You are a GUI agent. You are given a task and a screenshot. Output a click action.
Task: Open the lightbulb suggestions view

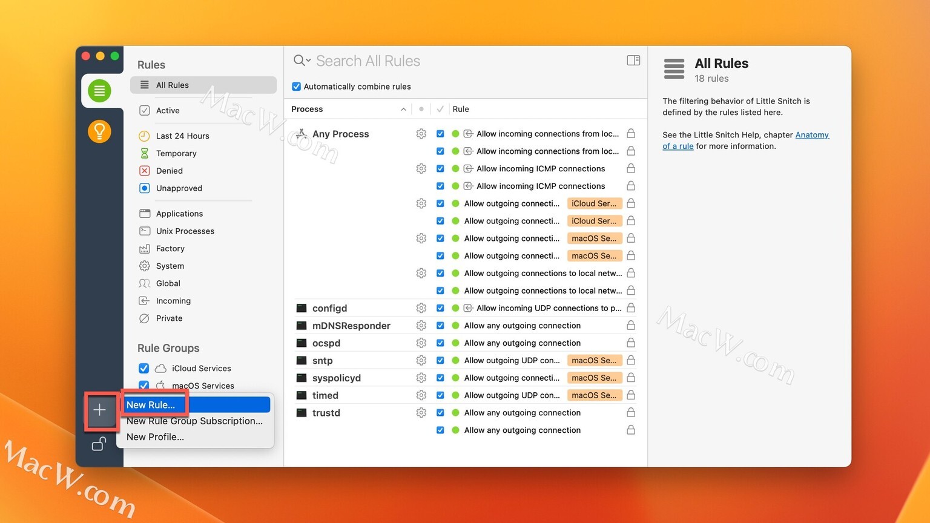(x=99, y=131)
